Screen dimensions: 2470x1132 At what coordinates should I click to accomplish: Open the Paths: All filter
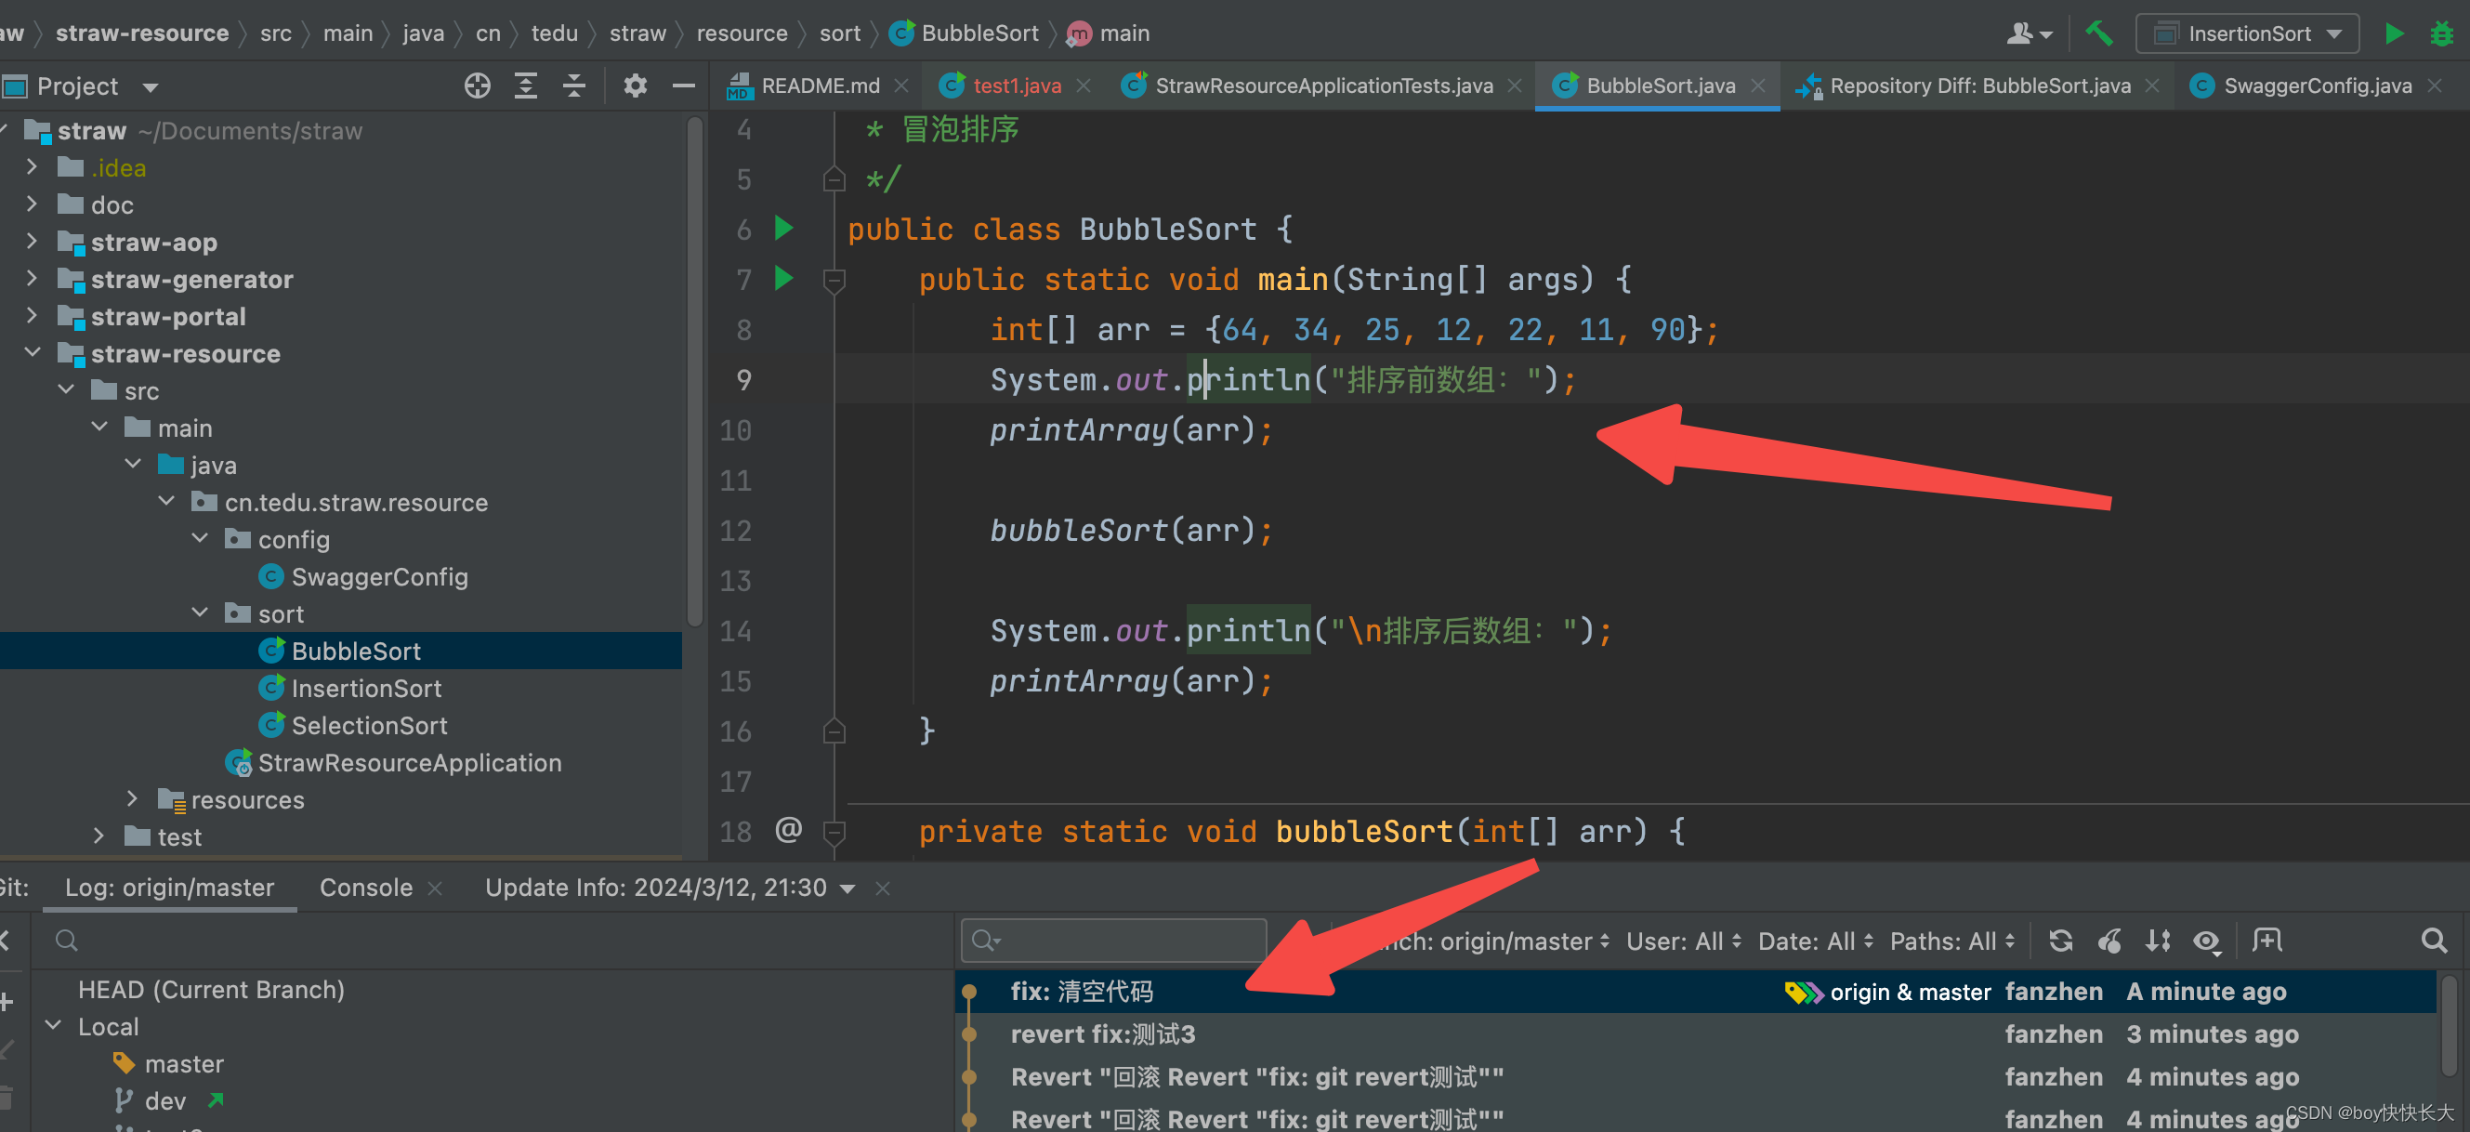[1952, 941]
